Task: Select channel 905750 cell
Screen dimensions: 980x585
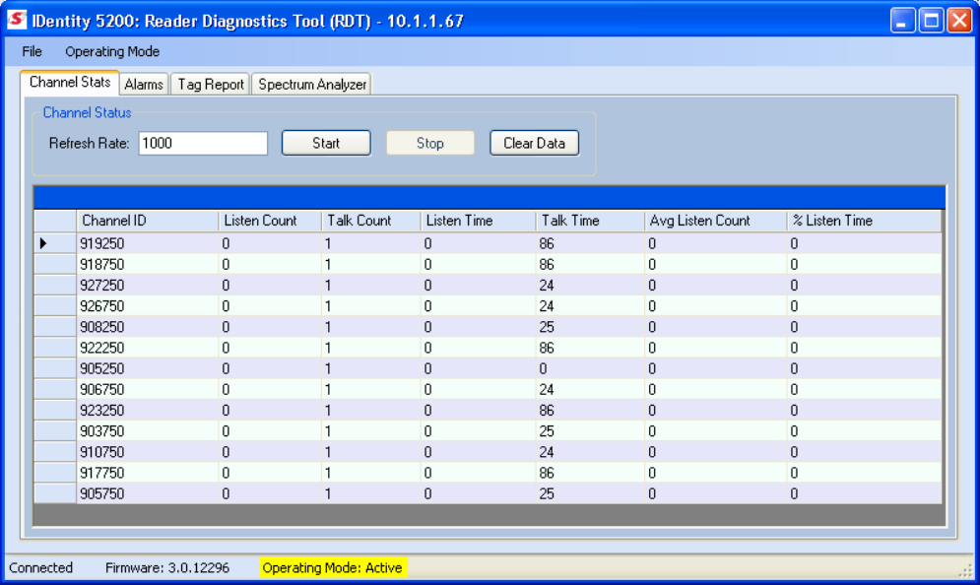Action: (x=148, y=493)
